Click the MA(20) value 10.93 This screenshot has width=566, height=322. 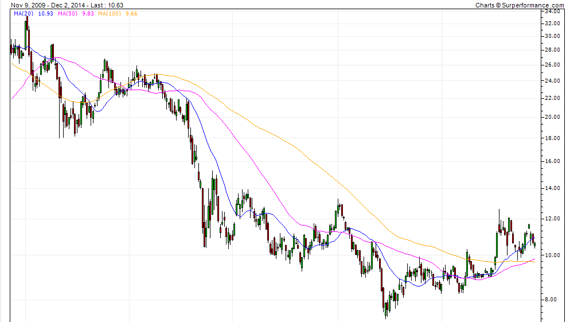[45, 13]
